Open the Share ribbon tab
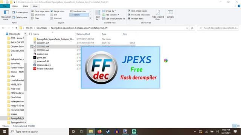 [25, 6]
